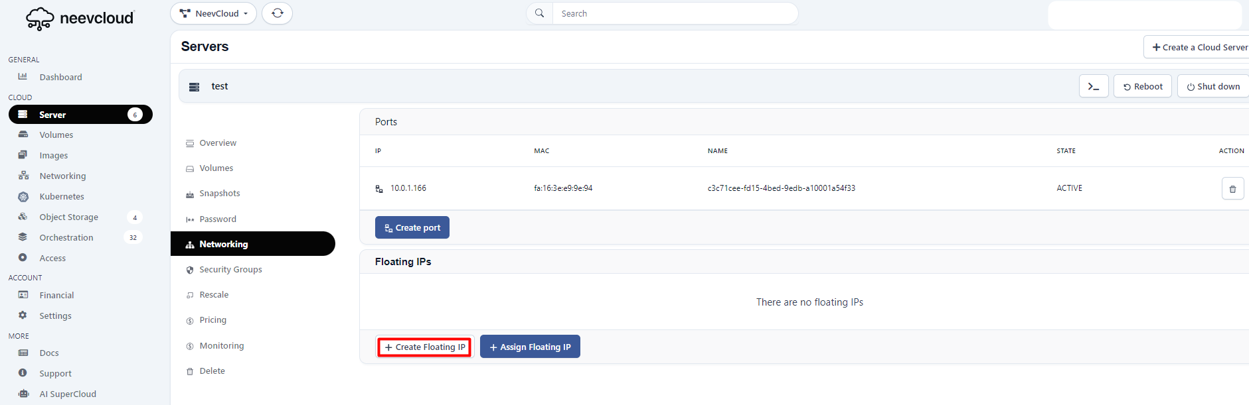Click the refresh icon button in header
This screenshot has width=1249, height=405.
277,13
